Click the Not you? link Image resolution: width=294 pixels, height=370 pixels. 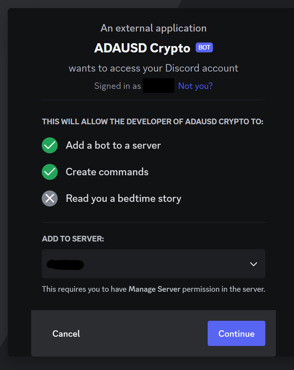point(195,86)
